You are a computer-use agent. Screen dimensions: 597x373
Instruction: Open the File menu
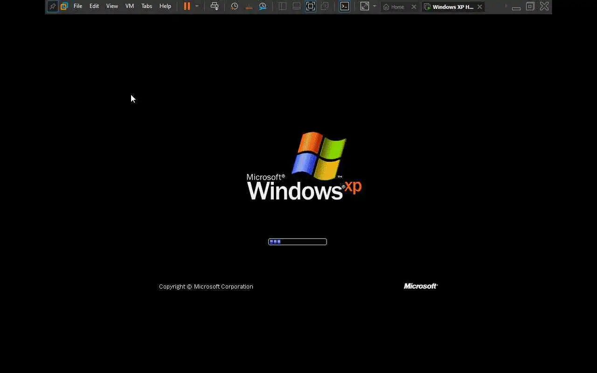(x=78, y=7)
